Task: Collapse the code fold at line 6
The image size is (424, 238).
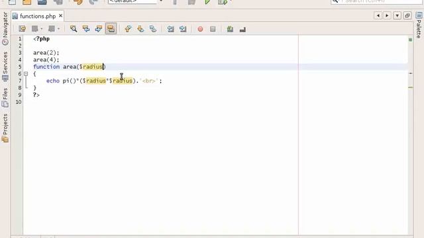Action: [26, 73]
